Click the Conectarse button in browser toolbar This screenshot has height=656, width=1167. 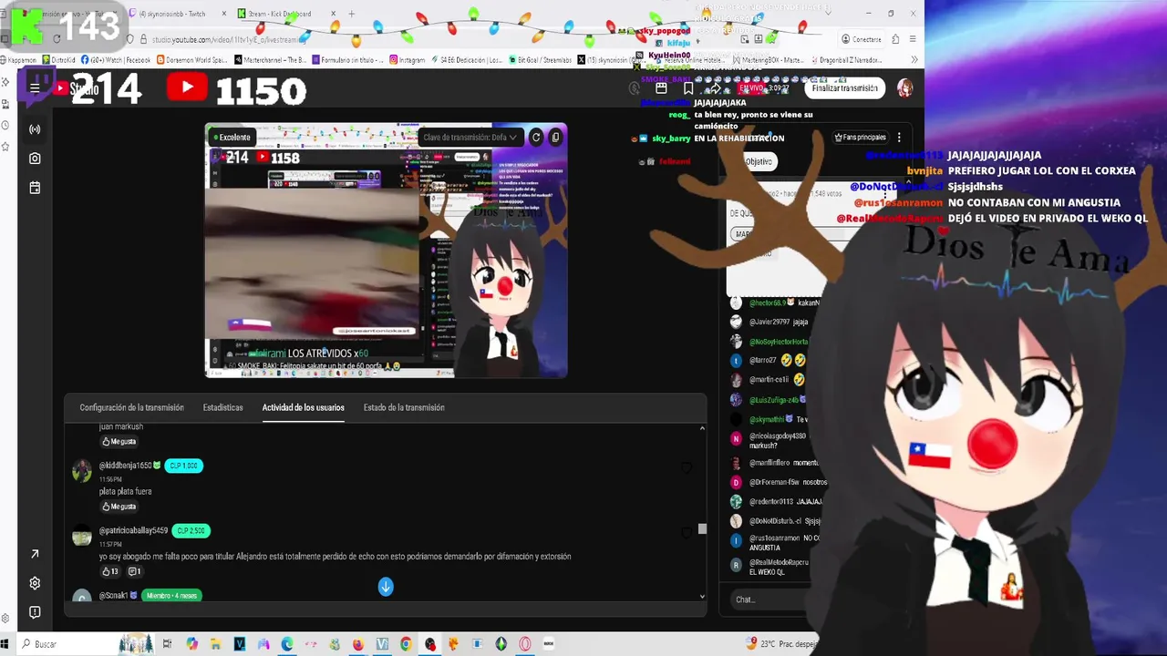[862, 39]
